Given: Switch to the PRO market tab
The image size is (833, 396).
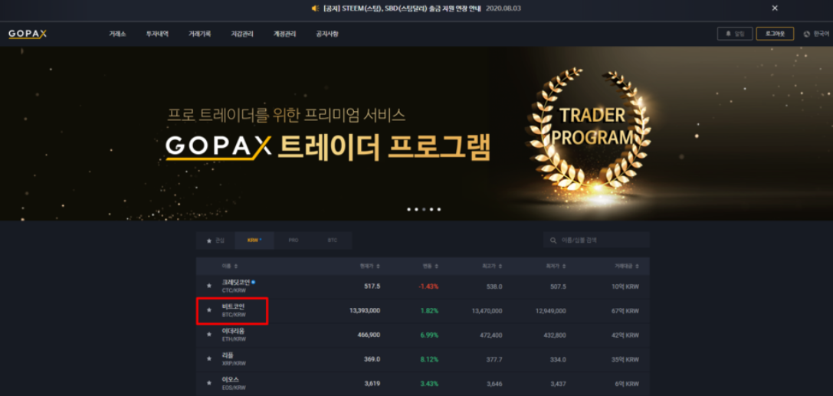Looking at the screenshot, I should pos(294,241).
